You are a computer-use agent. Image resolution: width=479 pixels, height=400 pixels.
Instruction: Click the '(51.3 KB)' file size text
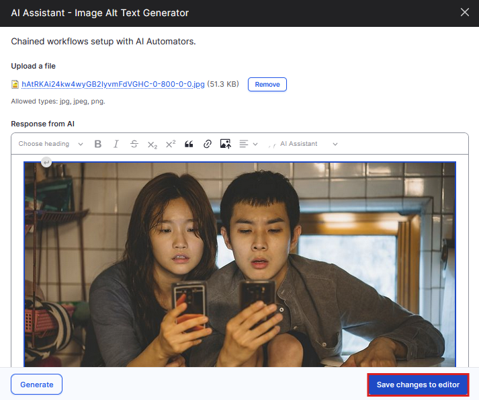223,84
